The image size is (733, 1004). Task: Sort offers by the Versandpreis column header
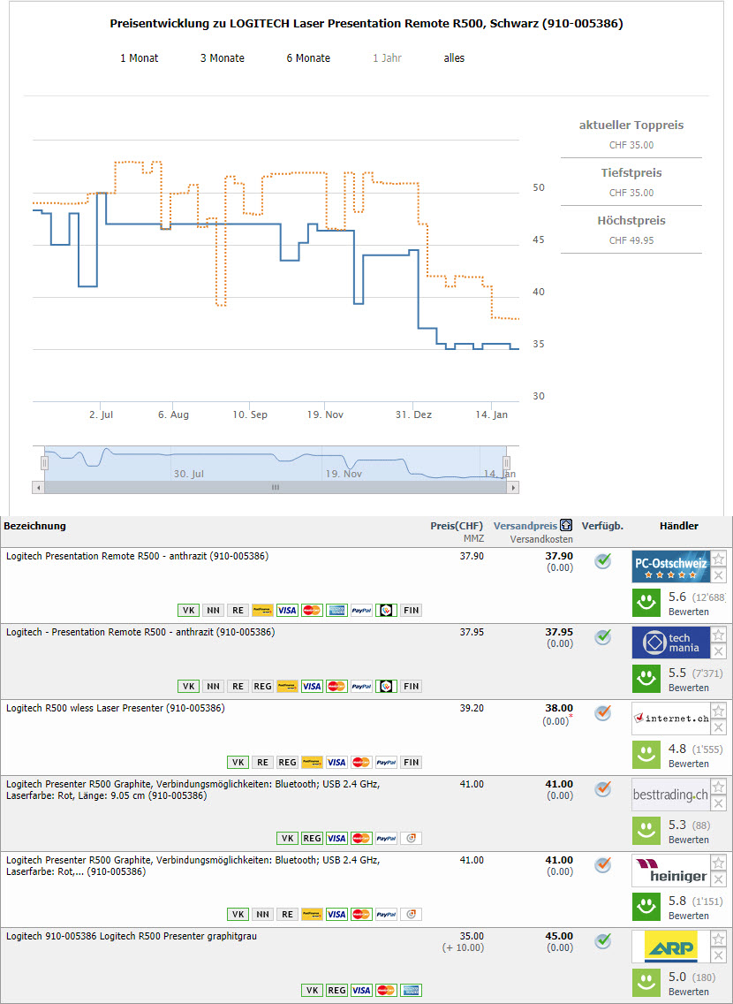click(525, 526)
